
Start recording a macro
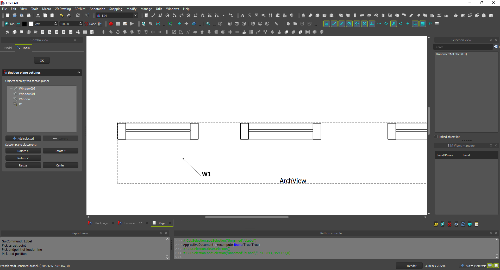coord(111,24)
